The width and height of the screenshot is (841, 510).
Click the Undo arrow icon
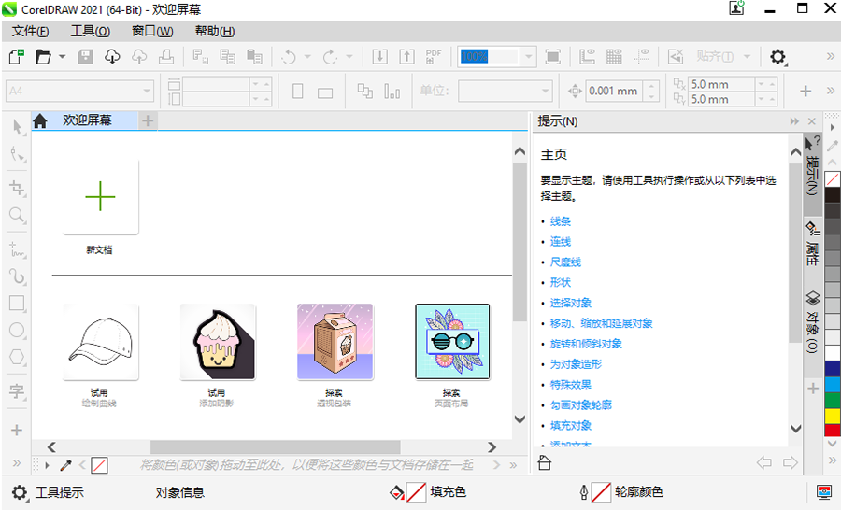click(289, 56)
